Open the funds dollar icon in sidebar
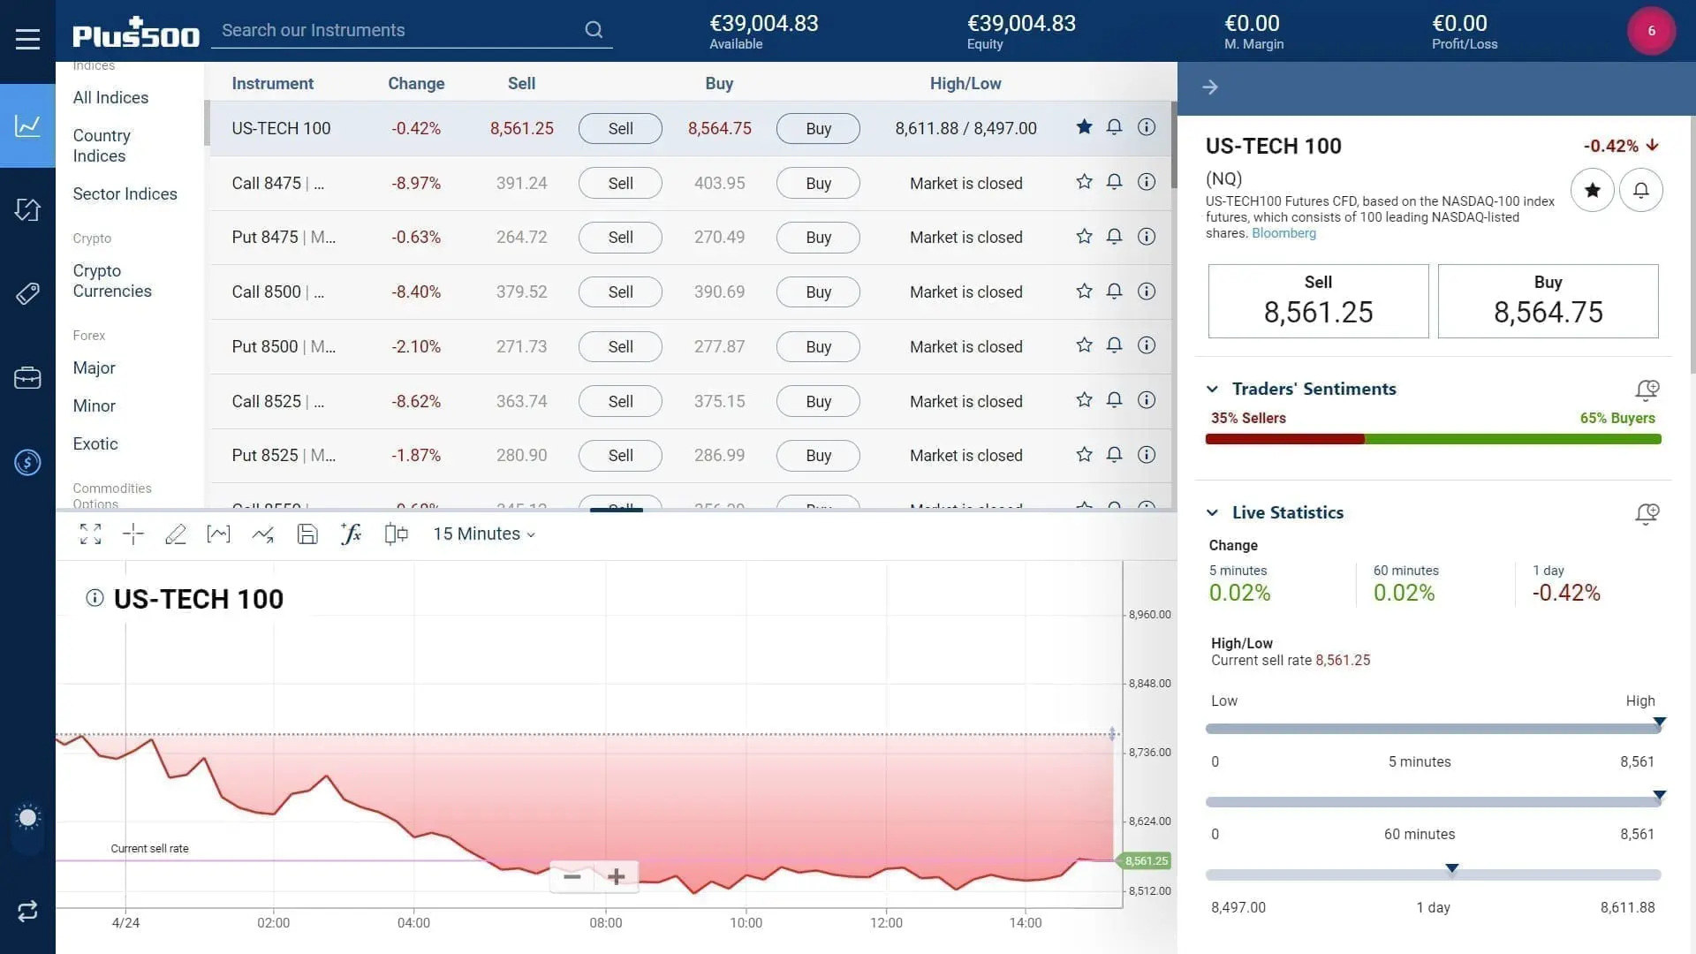This screenshot has height=954, width=1696. point(27,462)
